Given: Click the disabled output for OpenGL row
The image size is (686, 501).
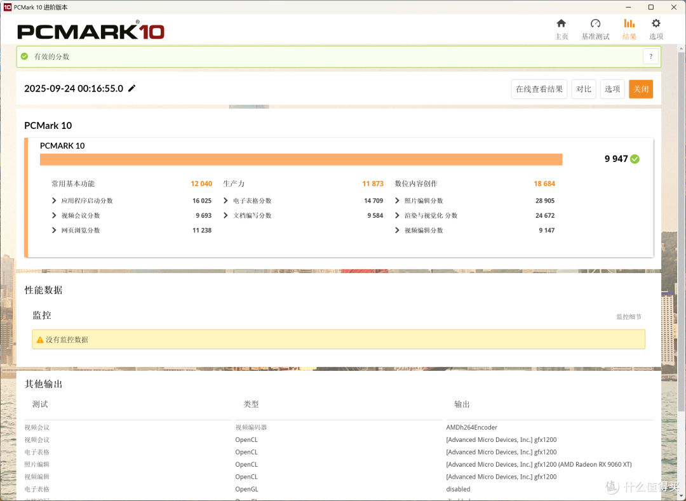Looking at the screenshot, I should point(458,489).
